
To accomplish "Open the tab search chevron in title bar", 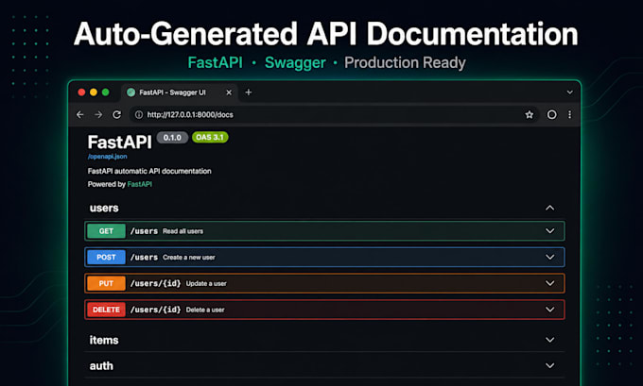I will click(569, 92).
